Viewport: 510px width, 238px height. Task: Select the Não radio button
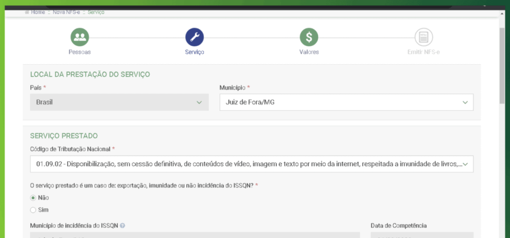click(x=33, y=198)
